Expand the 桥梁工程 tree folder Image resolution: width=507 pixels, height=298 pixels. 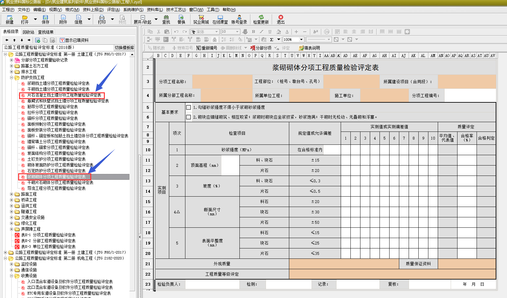coord(12,200)
